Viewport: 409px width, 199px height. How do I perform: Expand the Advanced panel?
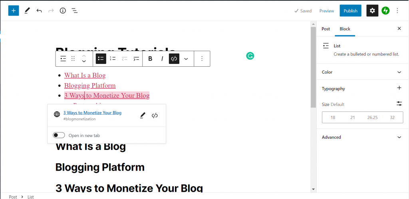362,137
